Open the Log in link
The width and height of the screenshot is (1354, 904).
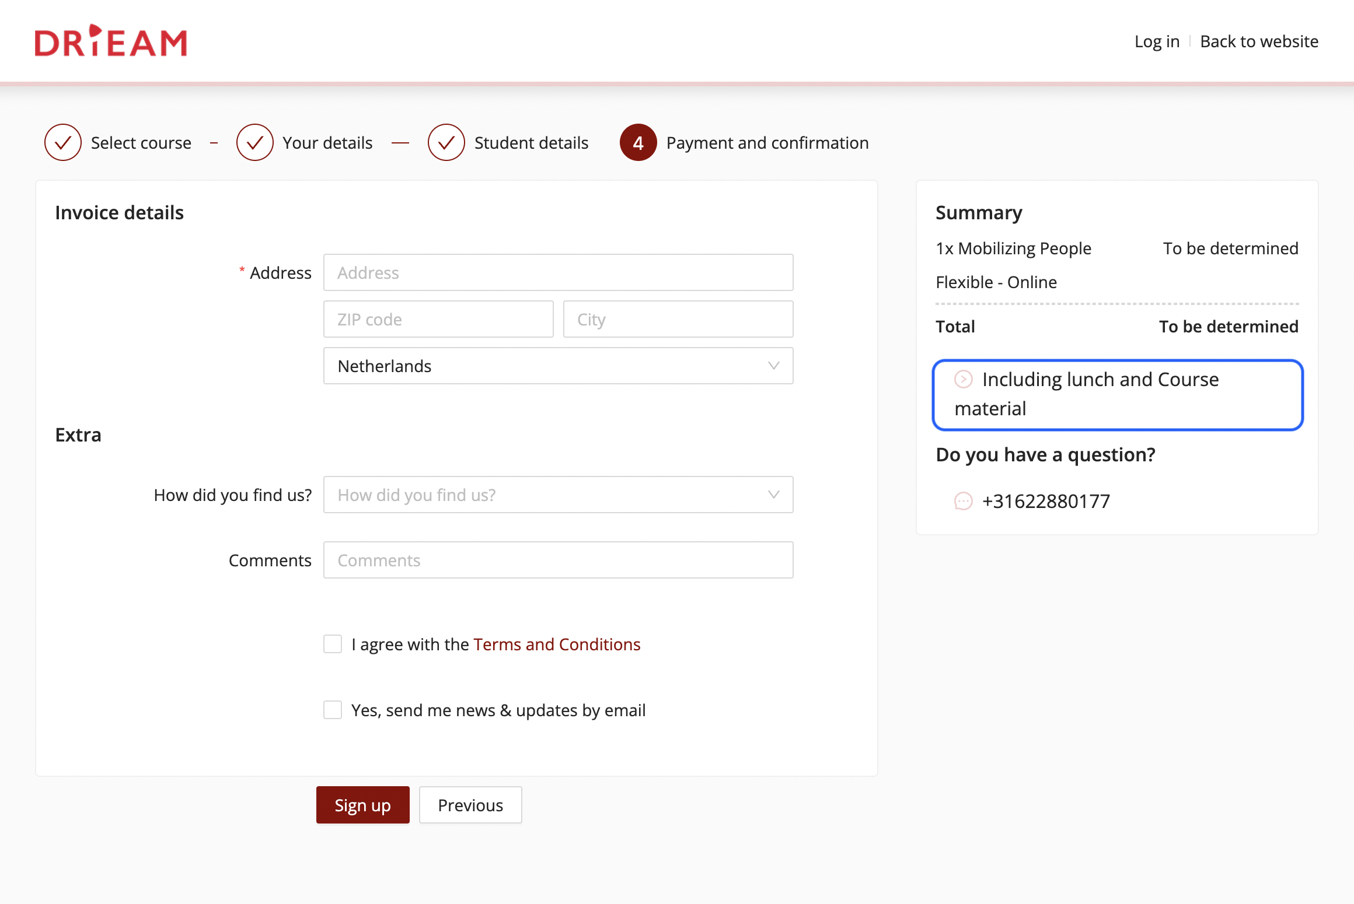1157,41
